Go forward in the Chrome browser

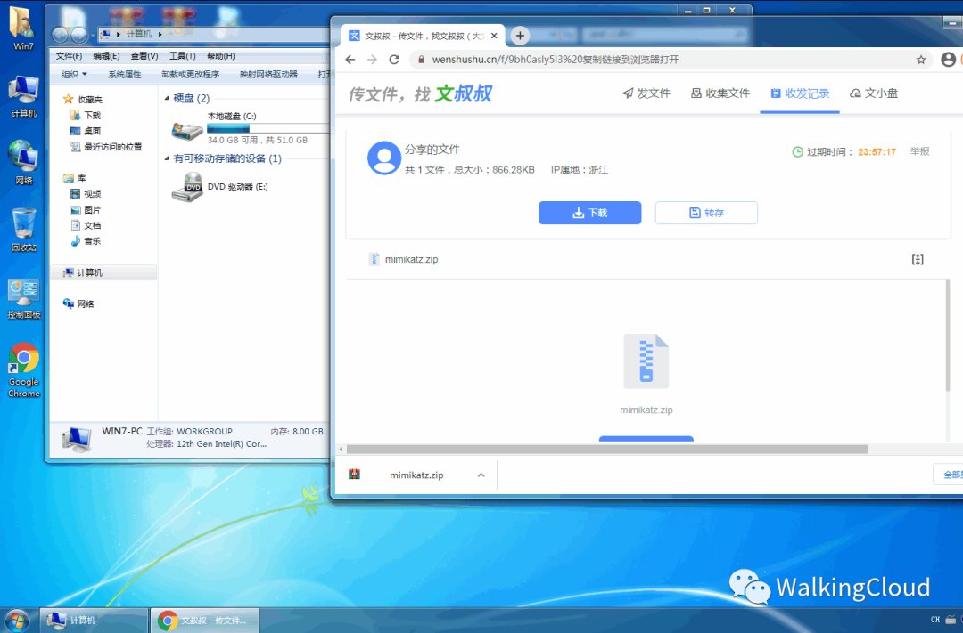pos(372,60)
